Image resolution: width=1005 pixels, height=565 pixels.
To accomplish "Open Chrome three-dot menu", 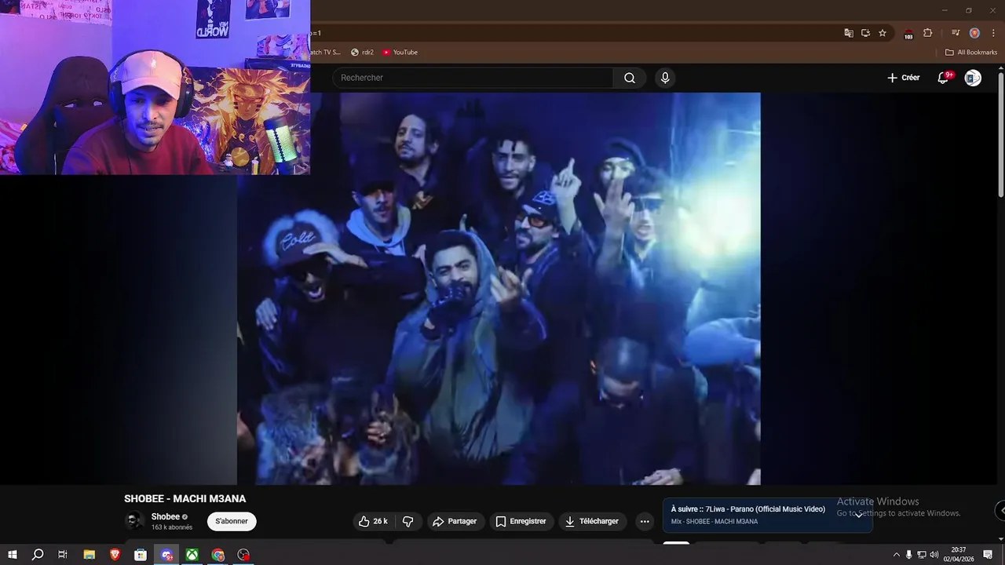I will [993, 33].
